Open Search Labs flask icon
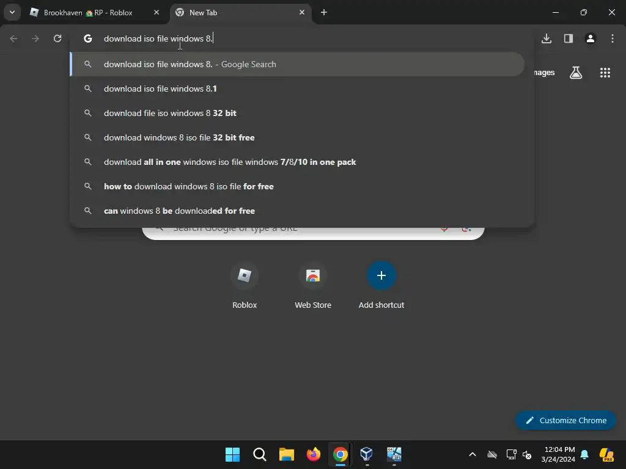 [576, 73]
